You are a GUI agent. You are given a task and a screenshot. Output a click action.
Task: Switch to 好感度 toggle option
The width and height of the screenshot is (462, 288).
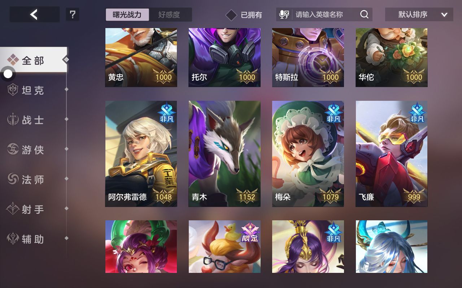[x=169, y=15]
